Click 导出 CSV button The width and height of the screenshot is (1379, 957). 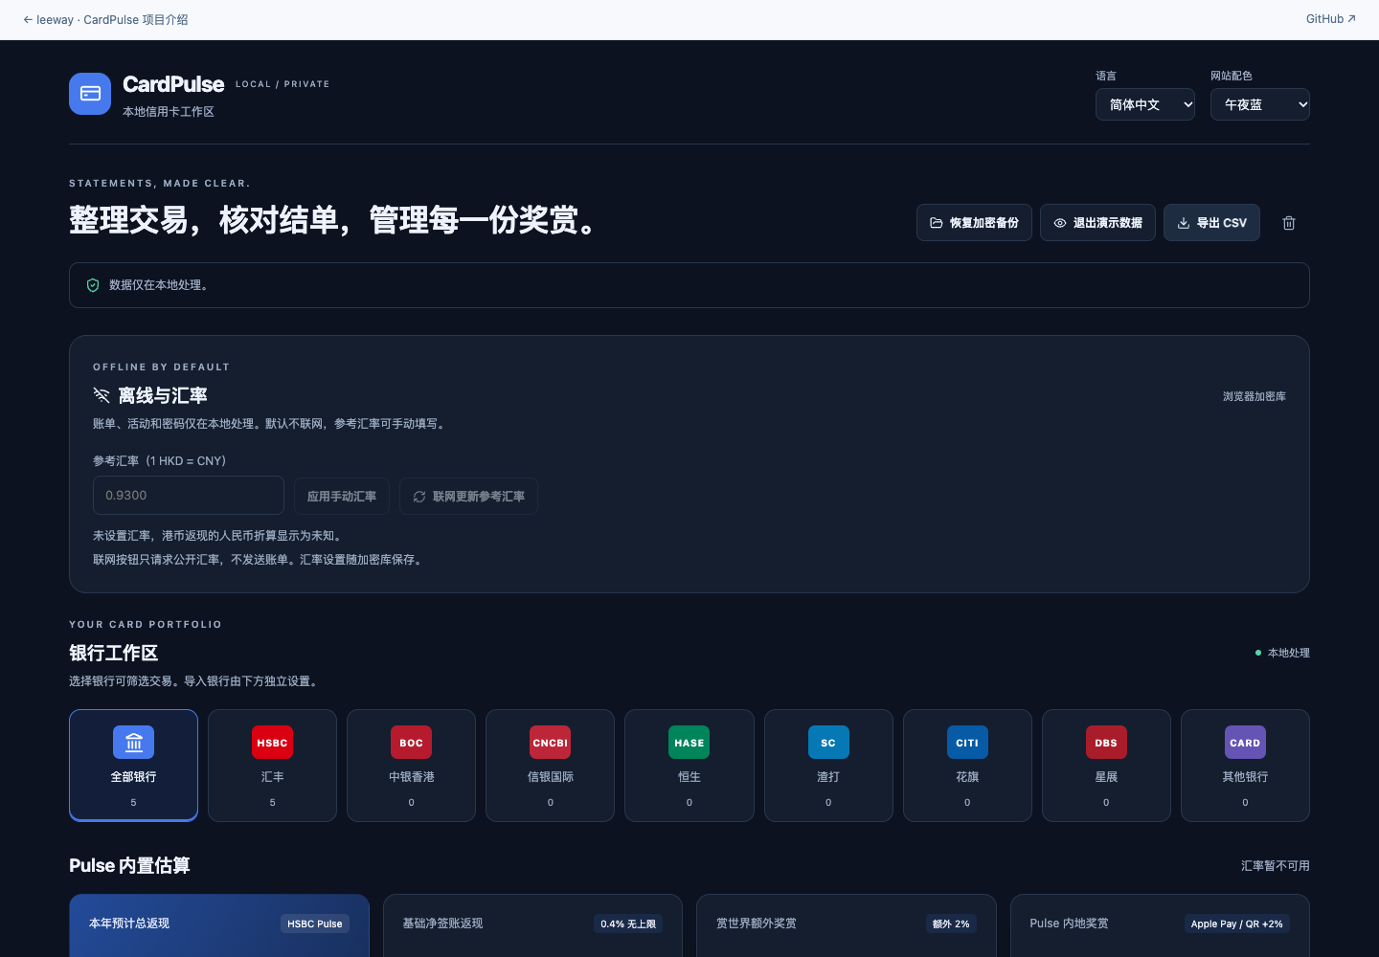[1211, 223]
